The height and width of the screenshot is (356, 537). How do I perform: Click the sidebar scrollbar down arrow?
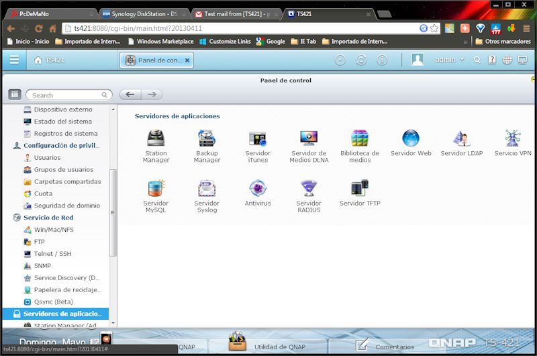coord(113,323)
